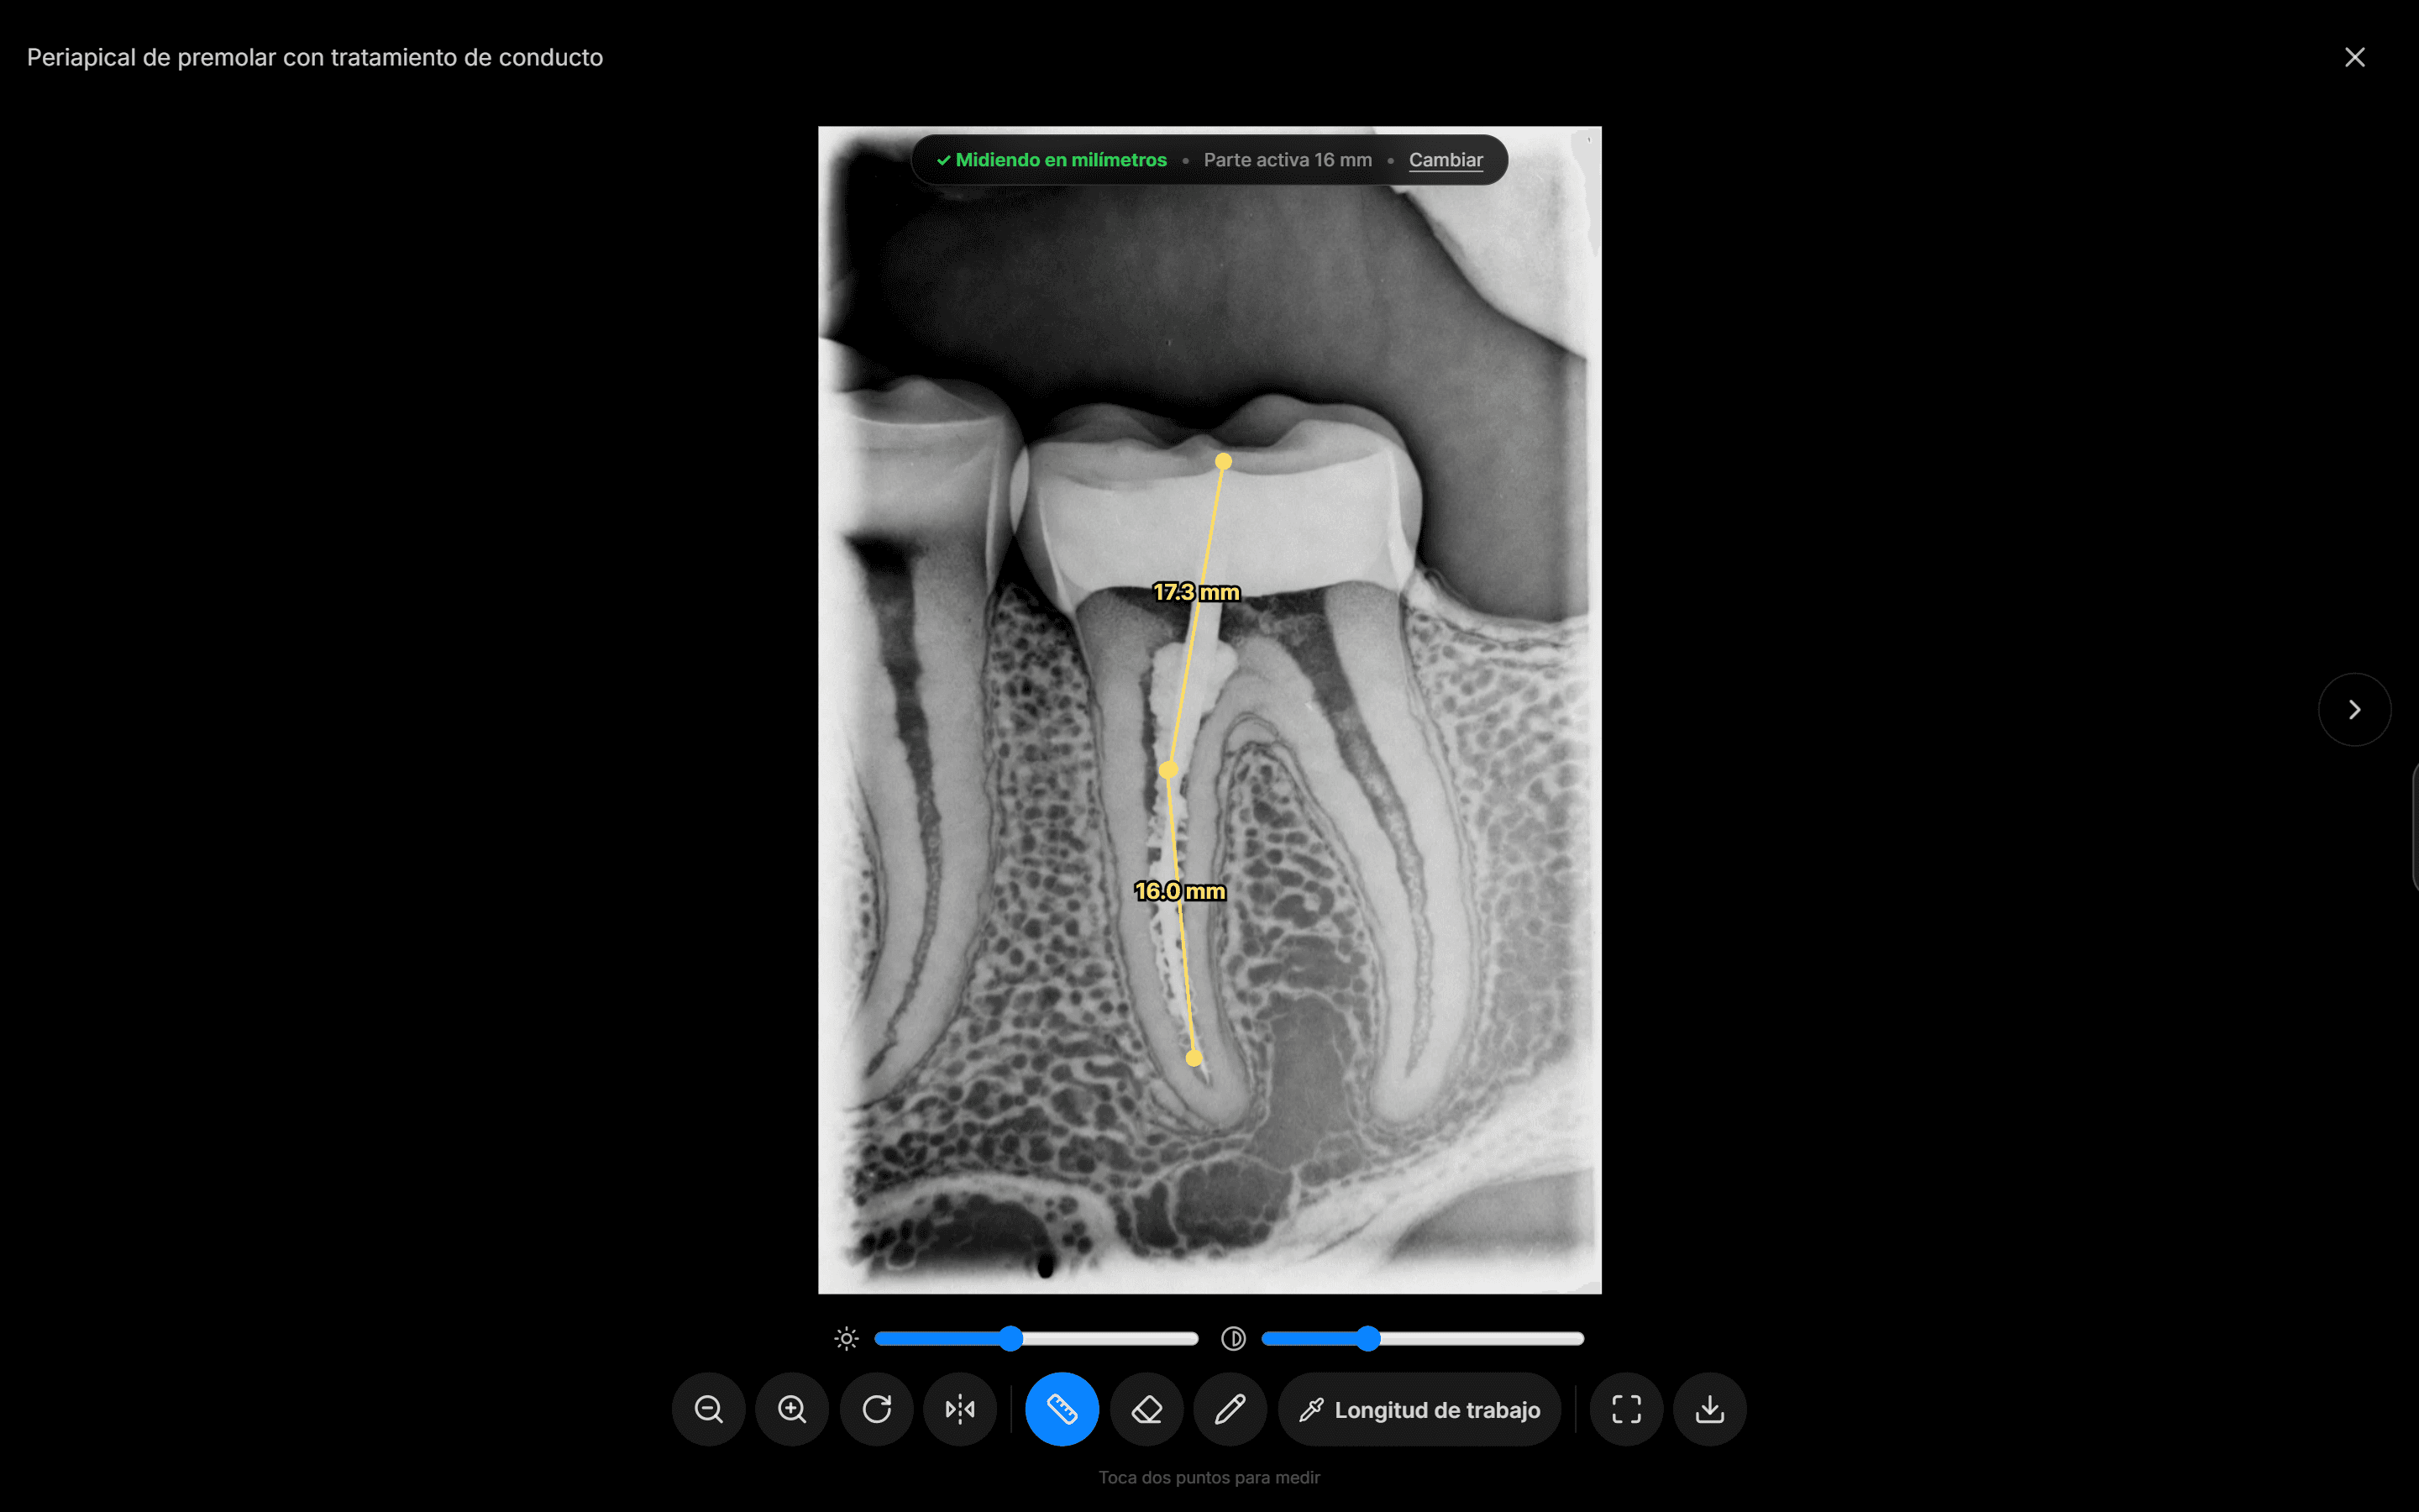The image size is (2419, 1512).
Task: Click the brightness sun icon
Action: [x=847, y=1338]
